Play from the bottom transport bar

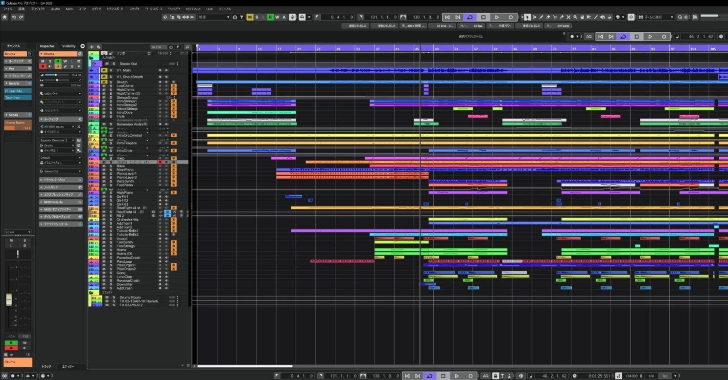click(x=457, y=376)
